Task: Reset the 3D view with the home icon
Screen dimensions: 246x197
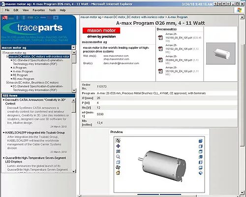Action: [118, 173]
